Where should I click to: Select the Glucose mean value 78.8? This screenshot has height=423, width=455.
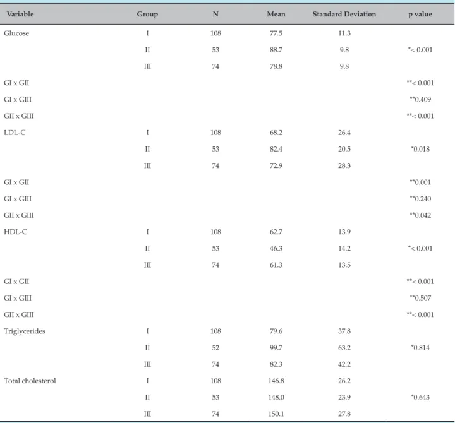[276, 66]
